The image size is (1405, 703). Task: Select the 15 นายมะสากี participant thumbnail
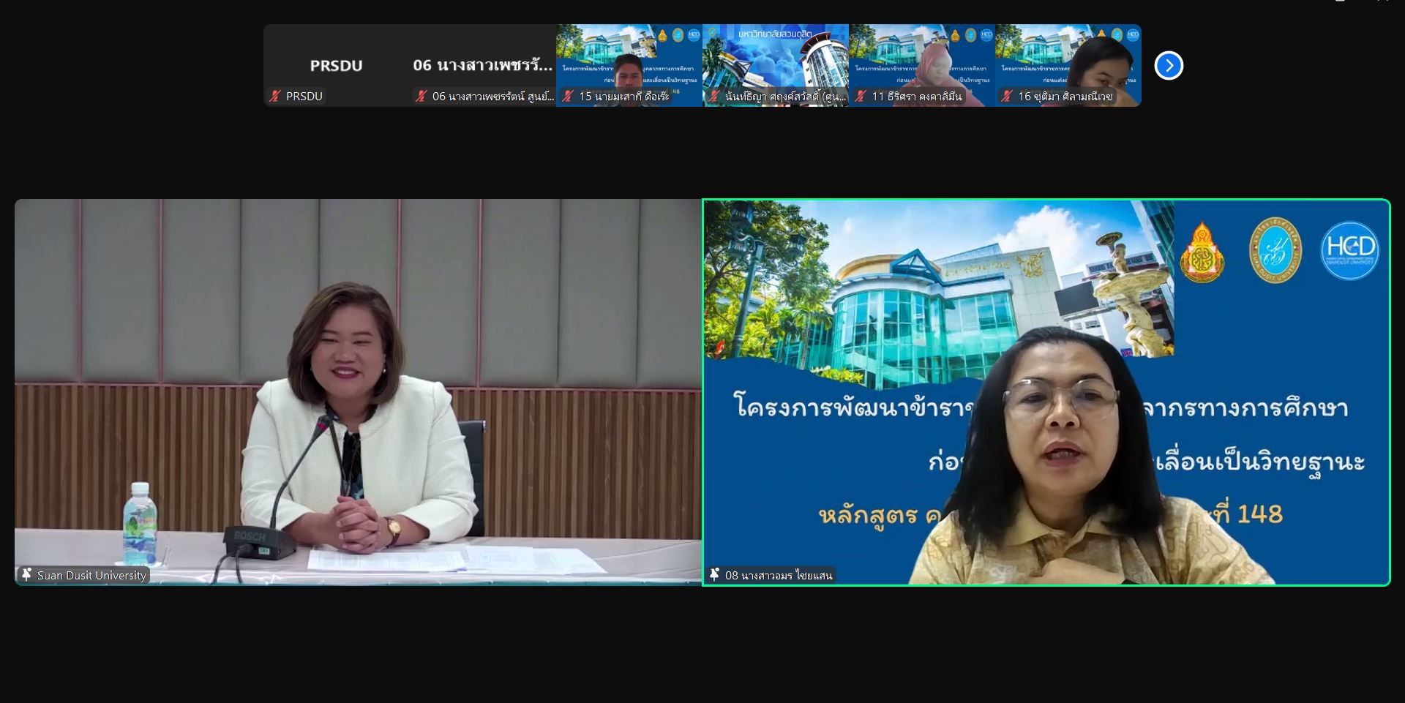tap(629, 66)
